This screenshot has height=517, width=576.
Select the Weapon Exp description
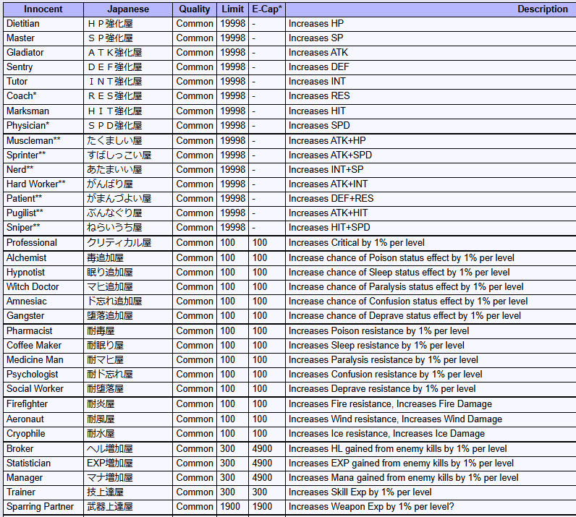pos(371,507)
